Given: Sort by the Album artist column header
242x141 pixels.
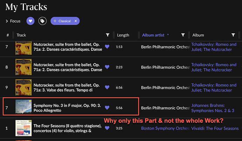Looking at the screenshot, I should point(153,35).
